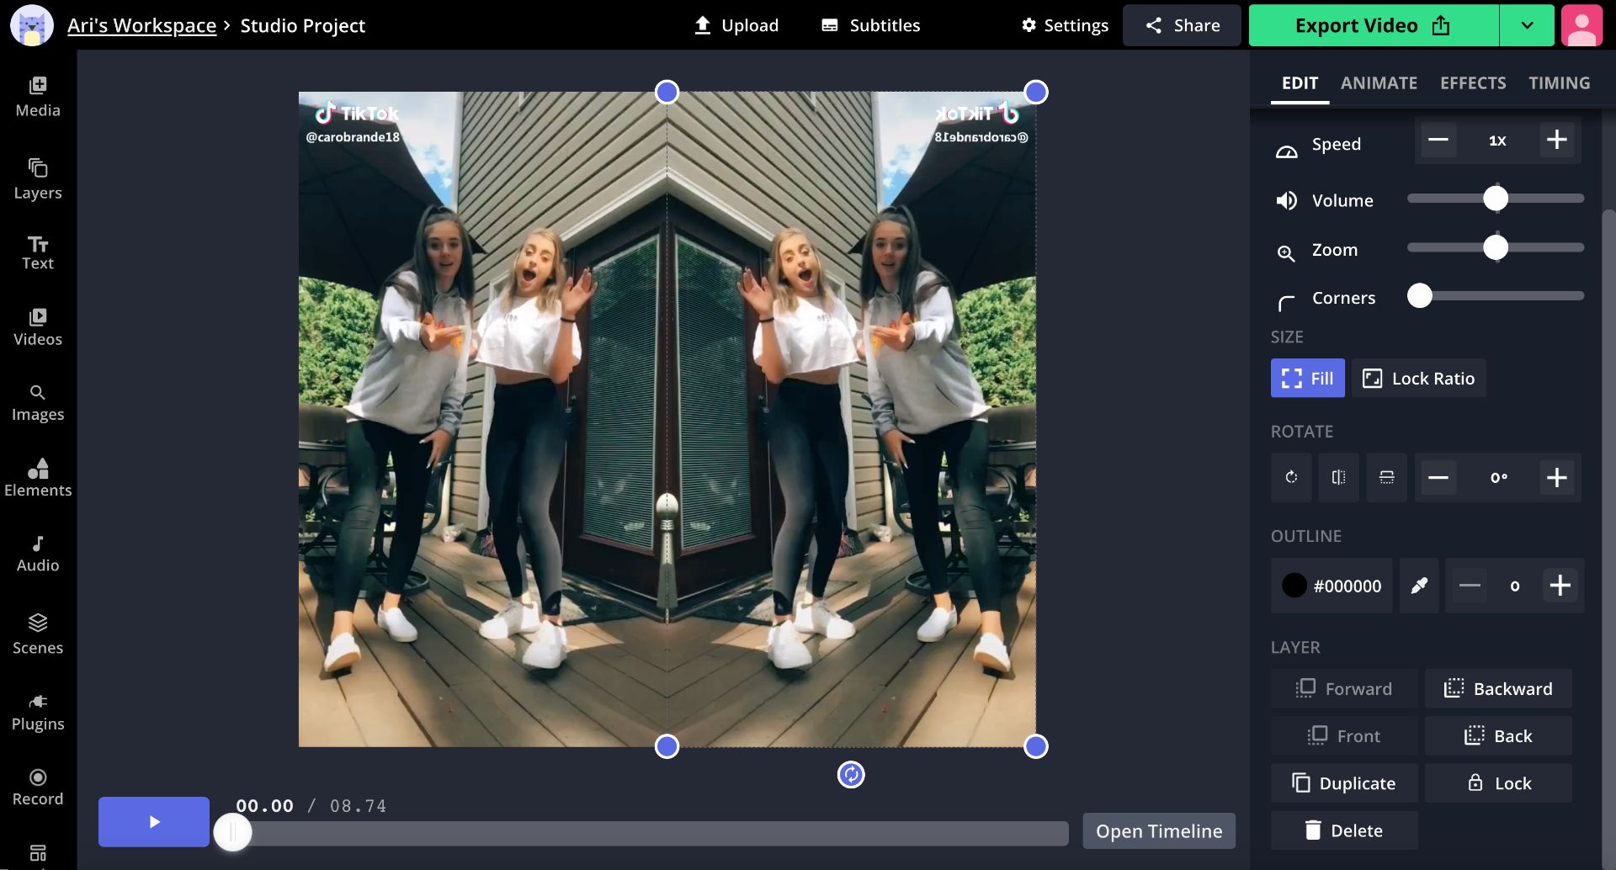
Task: Switch to the EFFECTS tab
Action: 1473,82
